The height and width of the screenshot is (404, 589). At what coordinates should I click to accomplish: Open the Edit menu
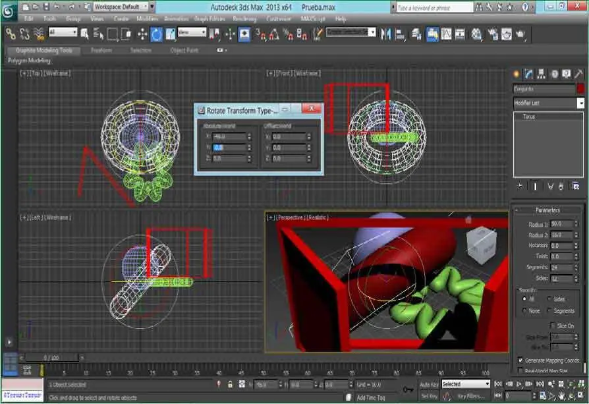(x=28, y=19)
